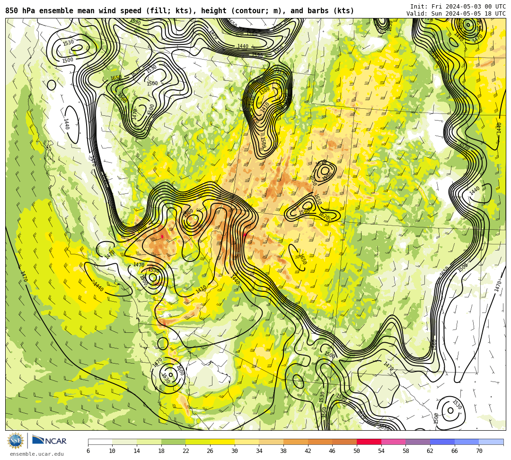Pick the periwinkle 66–70 kts swatch
Screen dimensions: 511x460
(x=467, y=442)
